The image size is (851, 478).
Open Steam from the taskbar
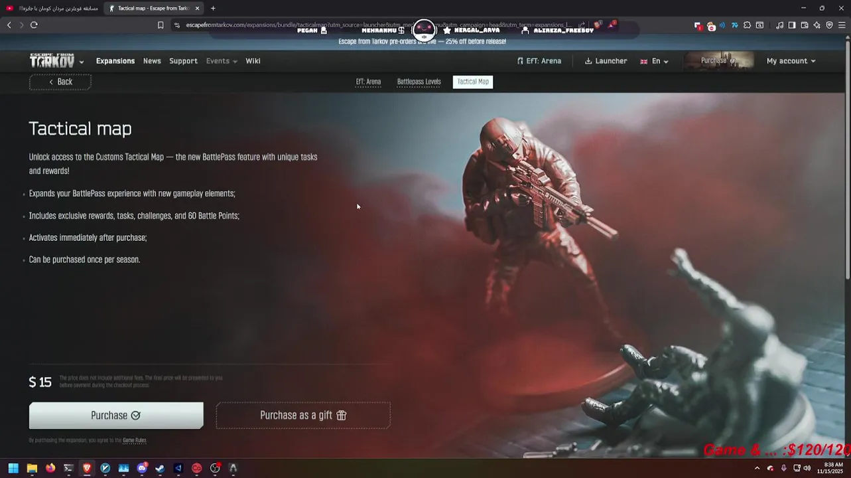pos(160,468)
